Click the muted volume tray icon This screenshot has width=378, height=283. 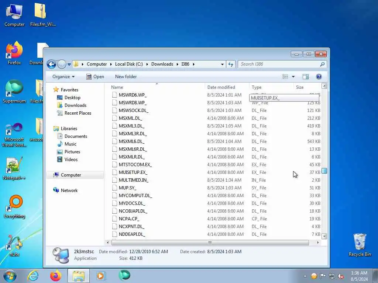click(x=341, y=276)
